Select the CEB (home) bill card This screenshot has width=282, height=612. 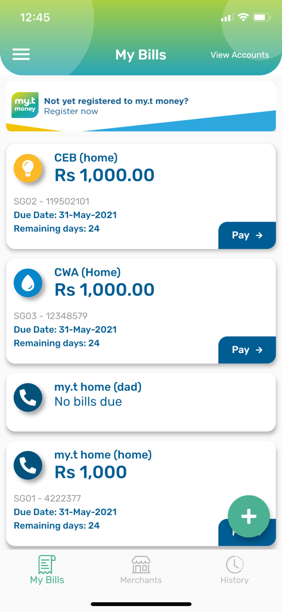pos(141,196)
